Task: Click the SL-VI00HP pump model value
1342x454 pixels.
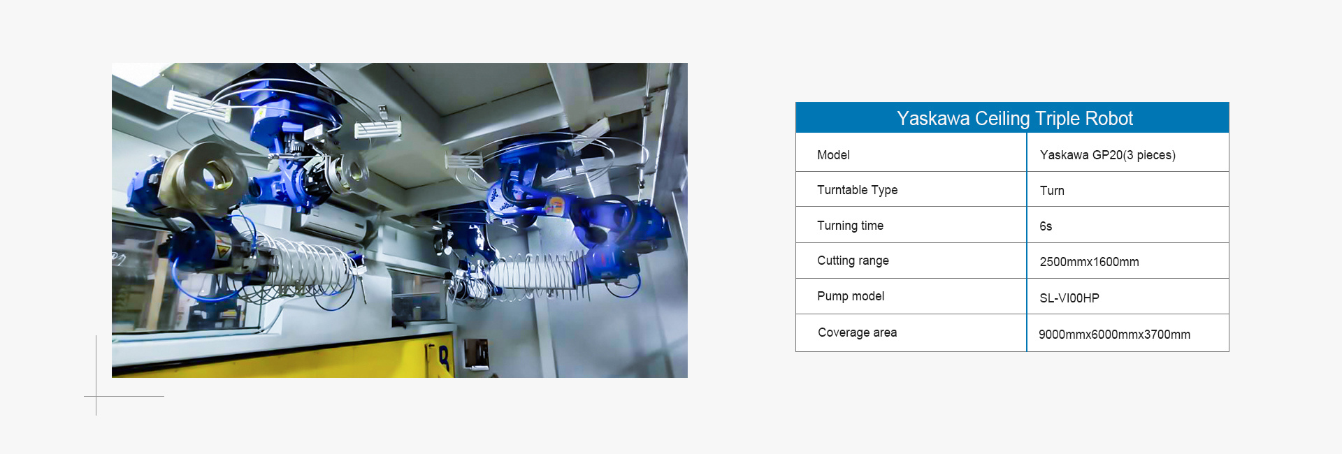Action: [x=1069, y=298]
